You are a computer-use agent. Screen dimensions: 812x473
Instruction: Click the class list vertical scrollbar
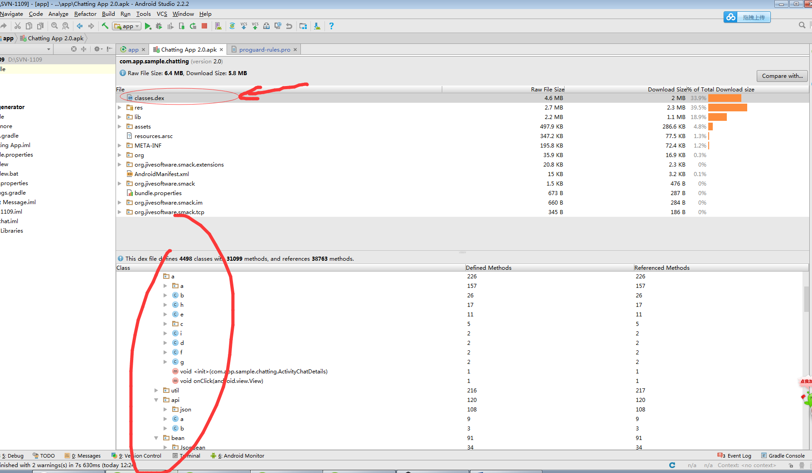click(x=806, y=299)
